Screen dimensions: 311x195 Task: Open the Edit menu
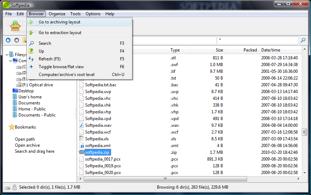coord(20,14)
